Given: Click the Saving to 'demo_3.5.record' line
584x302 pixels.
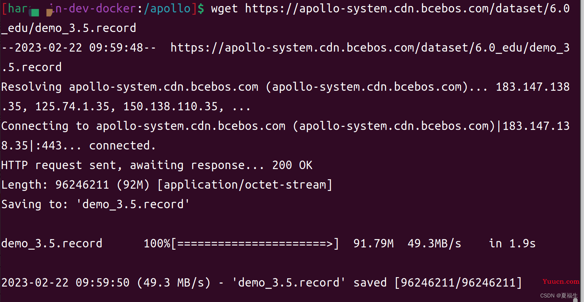Looking at the screenshot, I should 96,204.
